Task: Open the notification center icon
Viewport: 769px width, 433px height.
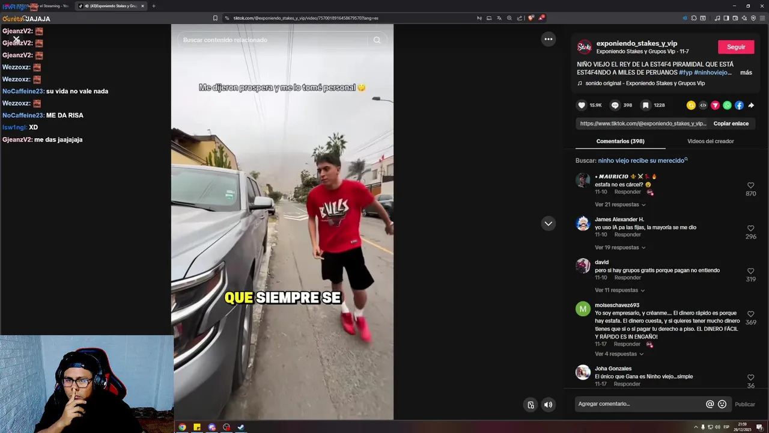Action: point(759,427)
